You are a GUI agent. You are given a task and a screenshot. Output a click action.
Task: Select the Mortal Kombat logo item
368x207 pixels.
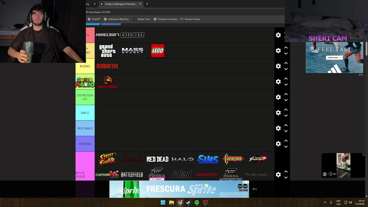click(108, 82)
